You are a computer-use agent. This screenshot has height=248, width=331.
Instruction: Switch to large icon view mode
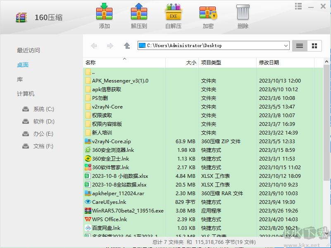tap(314, 46)
